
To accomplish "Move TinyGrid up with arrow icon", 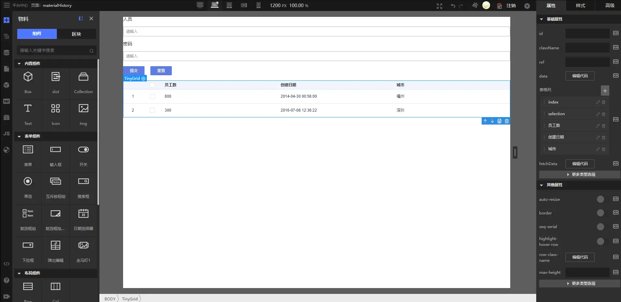I will [485, 121].
